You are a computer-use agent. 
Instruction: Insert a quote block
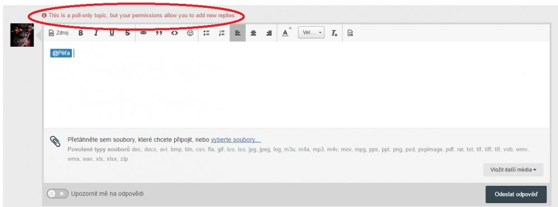[159, 33]
